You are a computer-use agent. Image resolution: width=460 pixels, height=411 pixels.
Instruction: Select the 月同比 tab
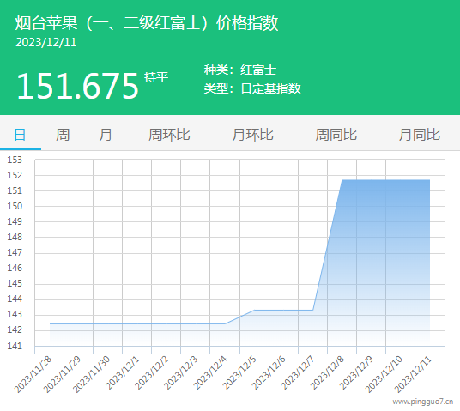point(420,135)
